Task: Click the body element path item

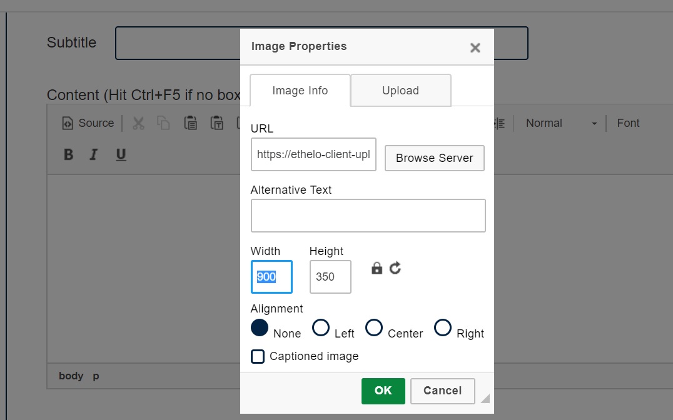Action: tap(71, 376)
